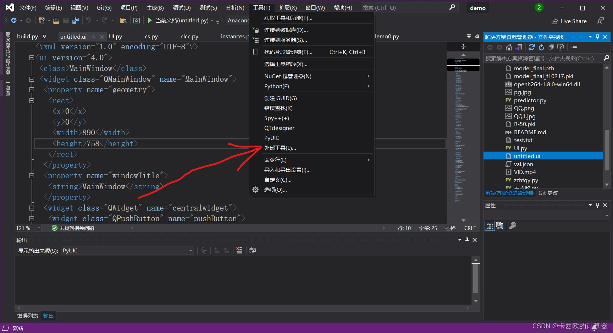Open a folder using the Open Folder icon

[x=56, y=20]
